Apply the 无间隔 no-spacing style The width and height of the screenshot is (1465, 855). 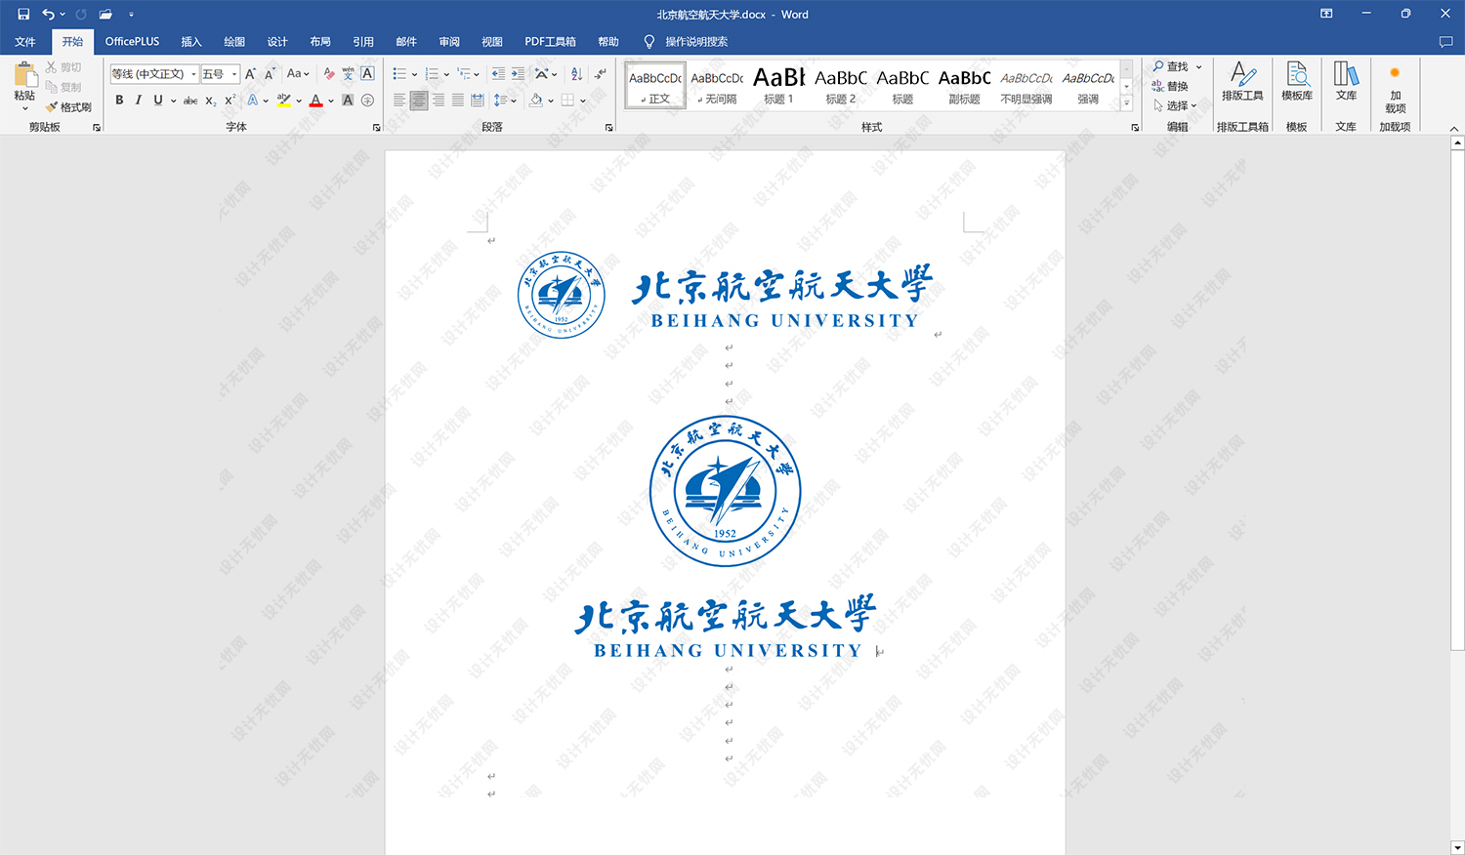[717, 86]
